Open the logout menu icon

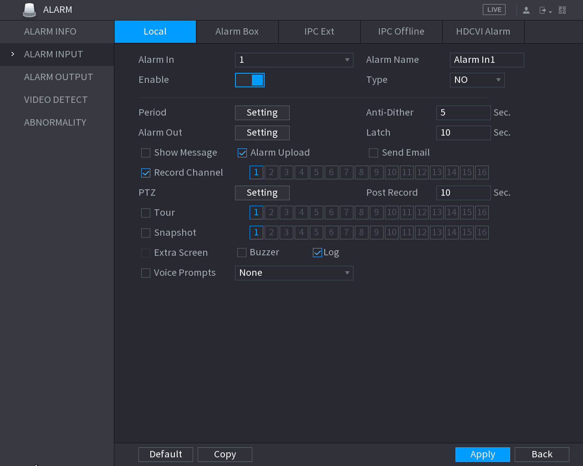coord(545,10)
